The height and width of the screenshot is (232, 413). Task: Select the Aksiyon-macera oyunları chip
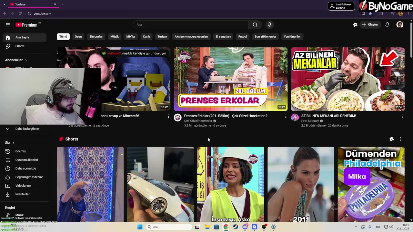tap(191, 37)
